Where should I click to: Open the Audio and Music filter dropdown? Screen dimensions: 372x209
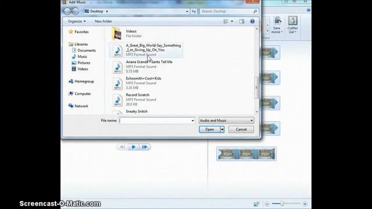226,120
